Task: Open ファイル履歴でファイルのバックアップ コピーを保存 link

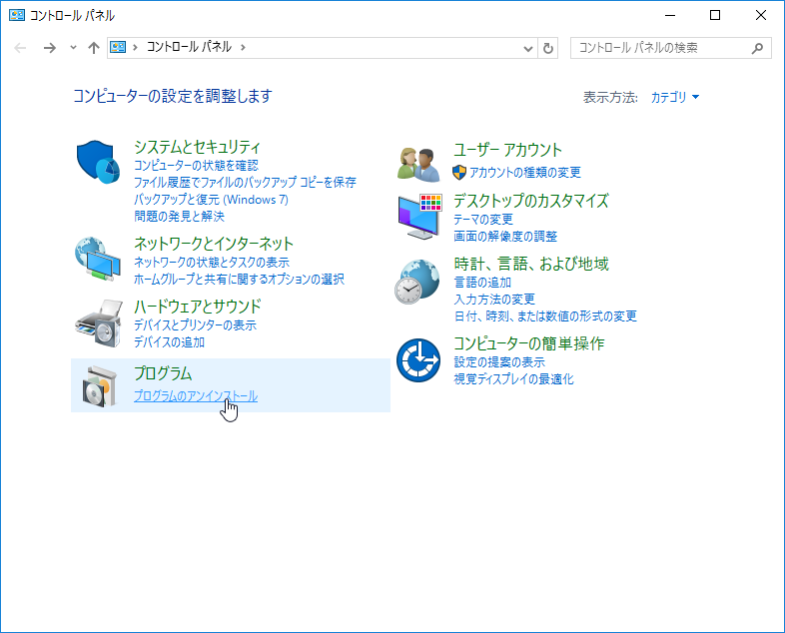Action: [245, 182]
